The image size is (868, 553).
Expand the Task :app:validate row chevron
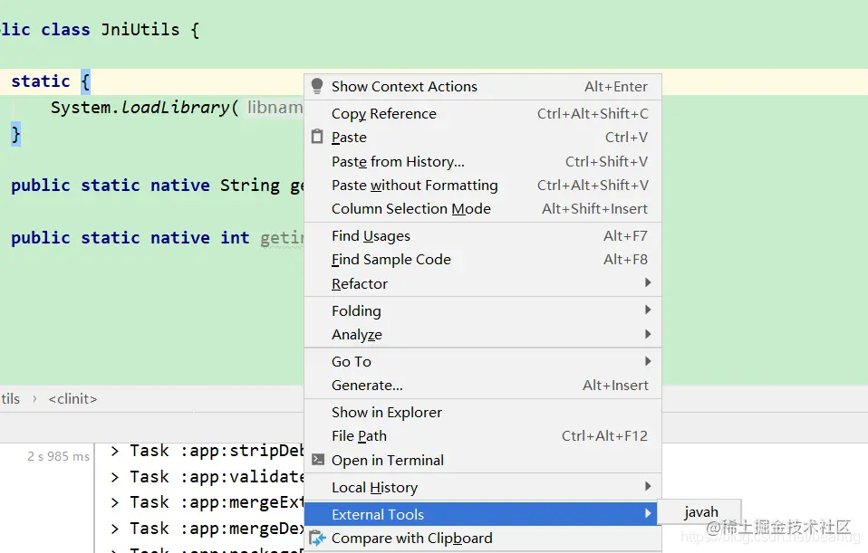(114, 477)
